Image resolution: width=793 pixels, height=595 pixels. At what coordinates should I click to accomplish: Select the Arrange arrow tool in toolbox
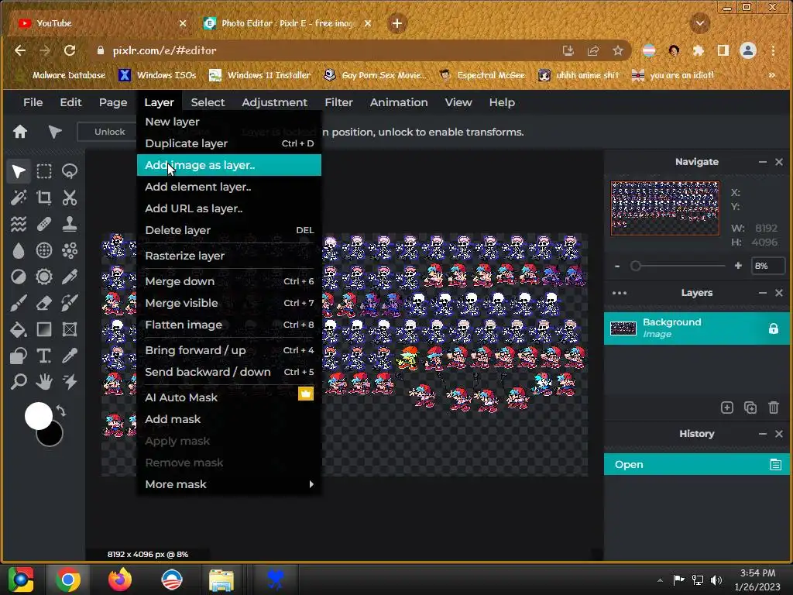click(x=19, y=171)
